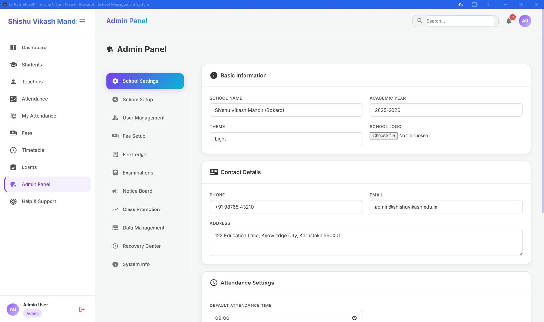Open Admin Panel in main sidebar
Image resolution: width=544 pixels, height=322 pixels.
[48, 184]
